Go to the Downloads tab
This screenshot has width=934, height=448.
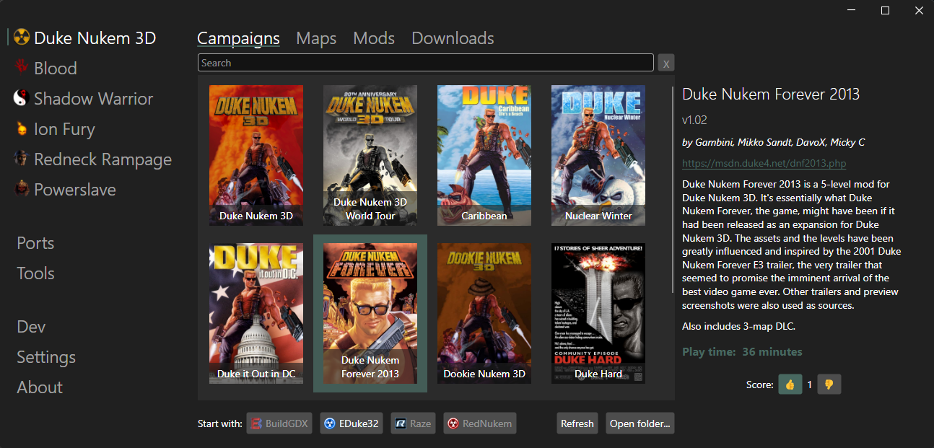[x=453, y=38]
